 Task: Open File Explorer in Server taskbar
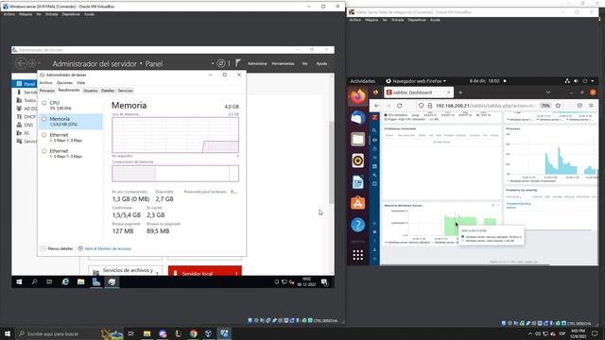click(80, 282)
